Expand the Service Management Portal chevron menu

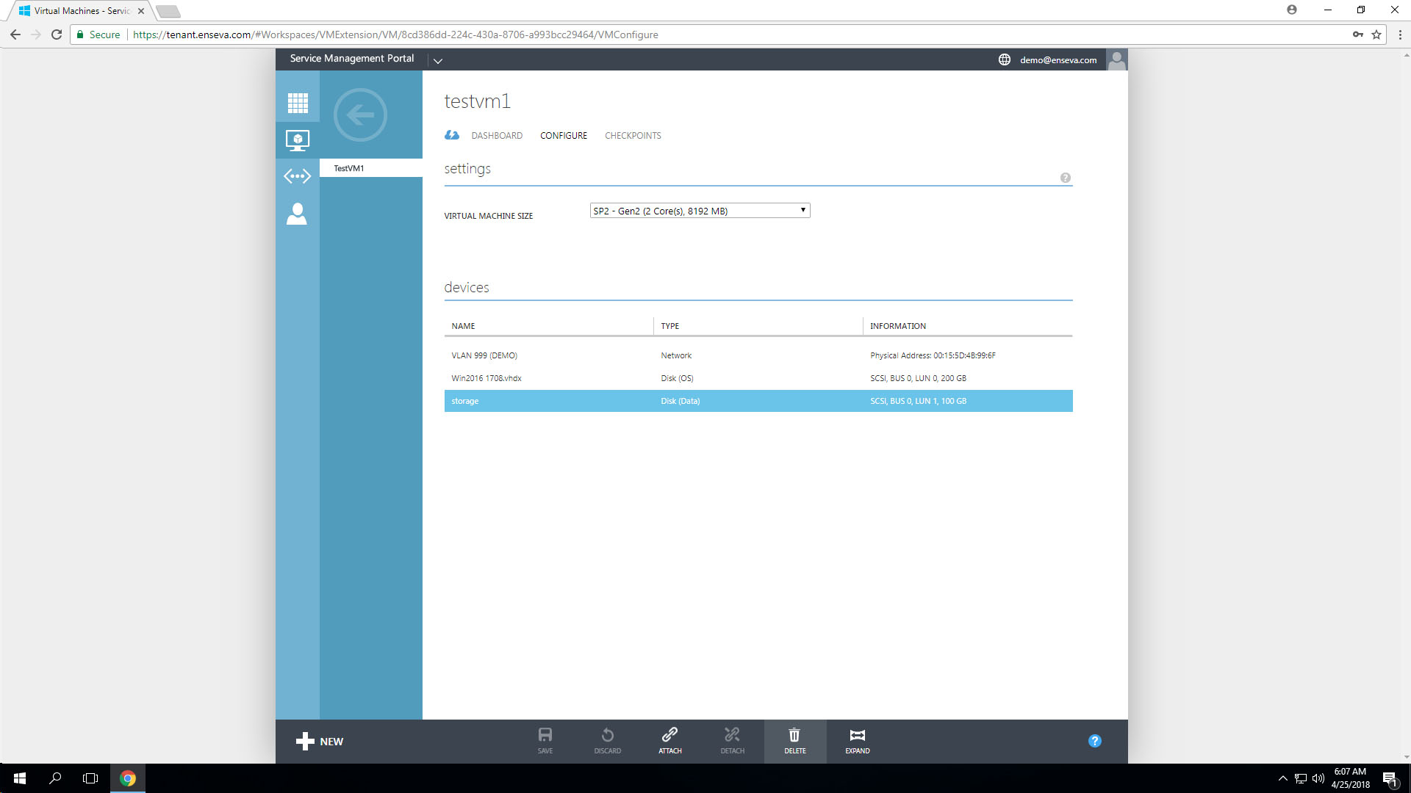(x=438, y=60)
